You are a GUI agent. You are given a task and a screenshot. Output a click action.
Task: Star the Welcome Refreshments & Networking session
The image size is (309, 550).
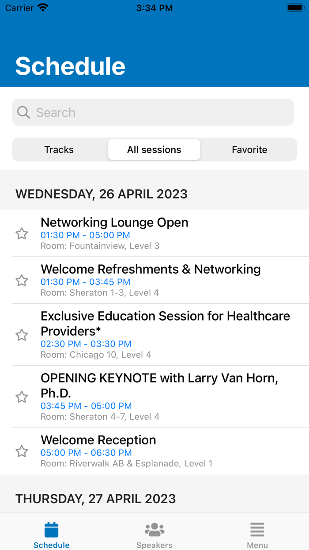click(x=22, y=280)
